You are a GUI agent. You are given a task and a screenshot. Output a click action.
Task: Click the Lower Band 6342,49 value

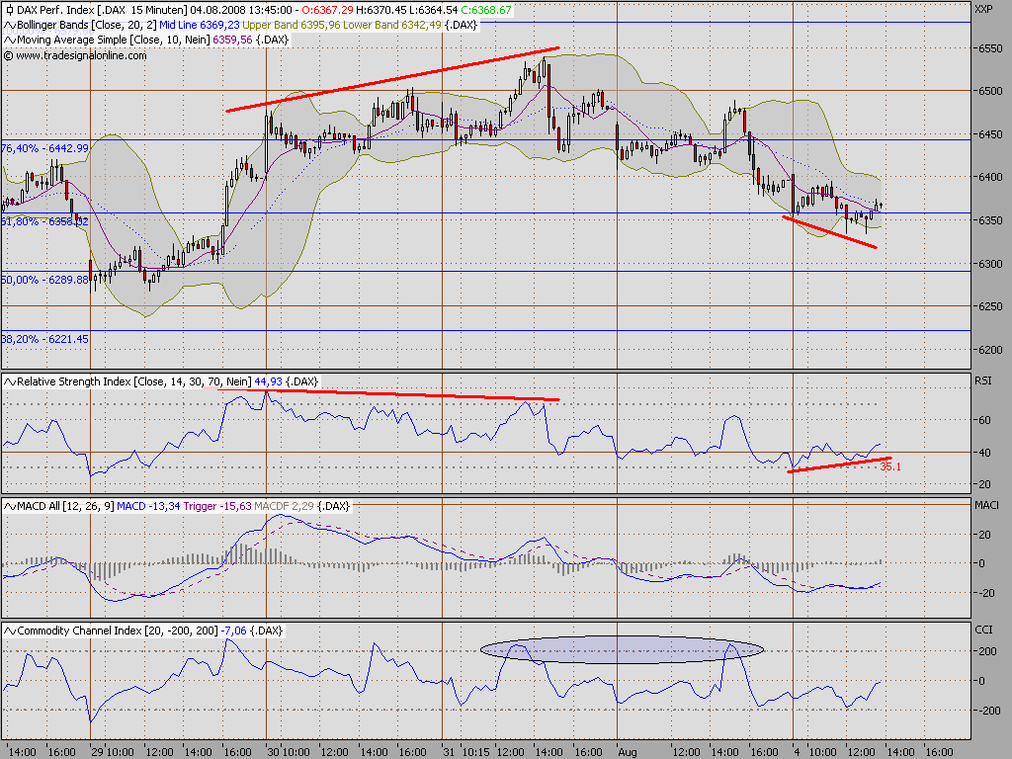click(x=392, y=25)
